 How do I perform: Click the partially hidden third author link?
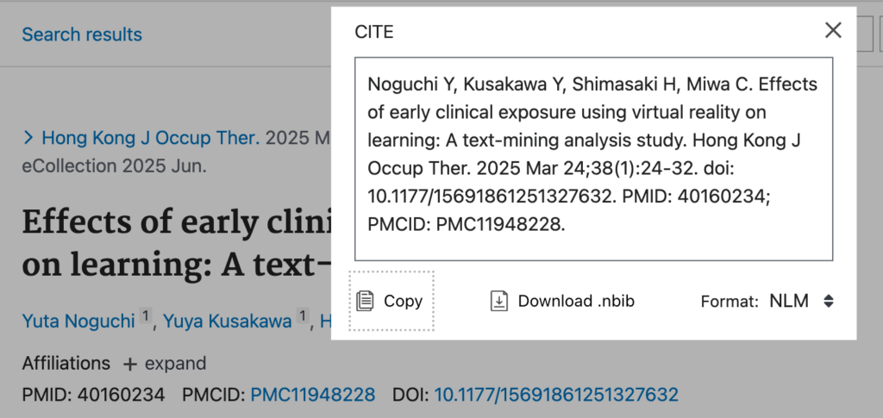click(325, 321)
